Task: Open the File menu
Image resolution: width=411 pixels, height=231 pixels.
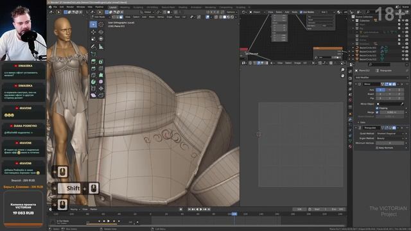Action: click(55, 7)
